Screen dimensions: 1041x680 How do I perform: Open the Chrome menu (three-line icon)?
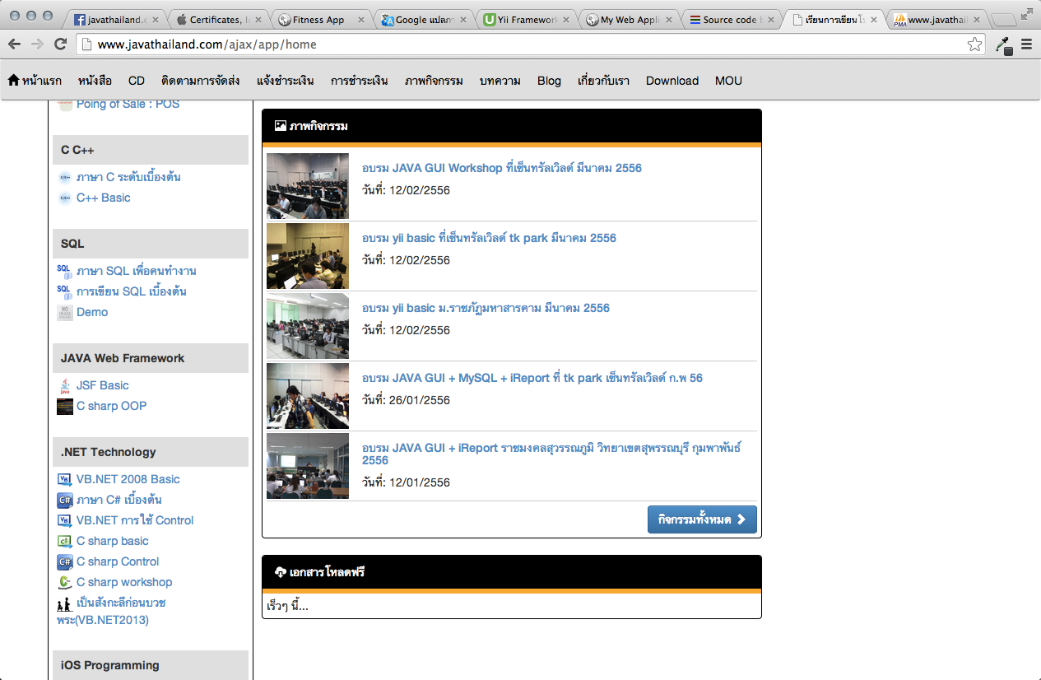[1027, 44]
